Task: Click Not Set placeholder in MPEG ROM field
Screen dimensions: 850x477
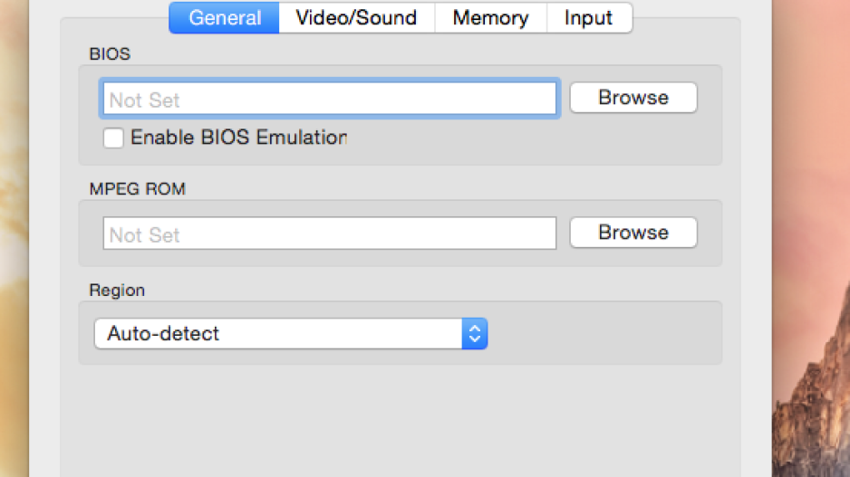Action: tap(144, 235)
